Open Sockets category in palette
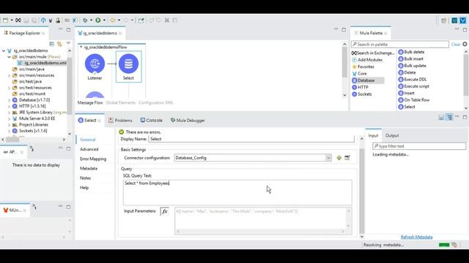This screenshot has height=263, width=469. tap(362, 94)
